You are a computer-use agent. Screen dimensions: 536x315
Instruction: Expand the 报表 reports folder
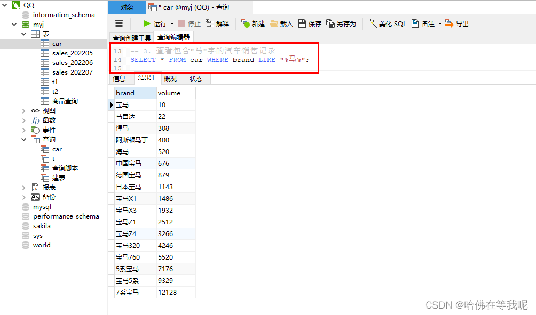coord(24,188)
